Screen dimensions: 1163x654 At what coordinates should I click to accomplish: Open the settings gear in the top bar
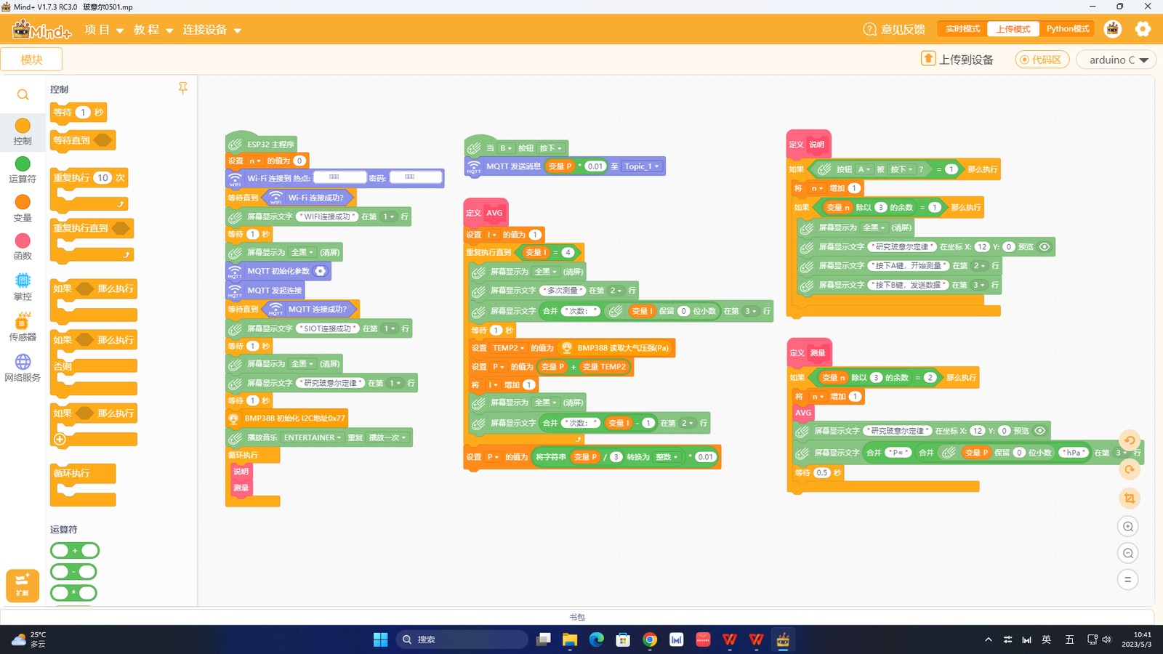[1143, 29]
